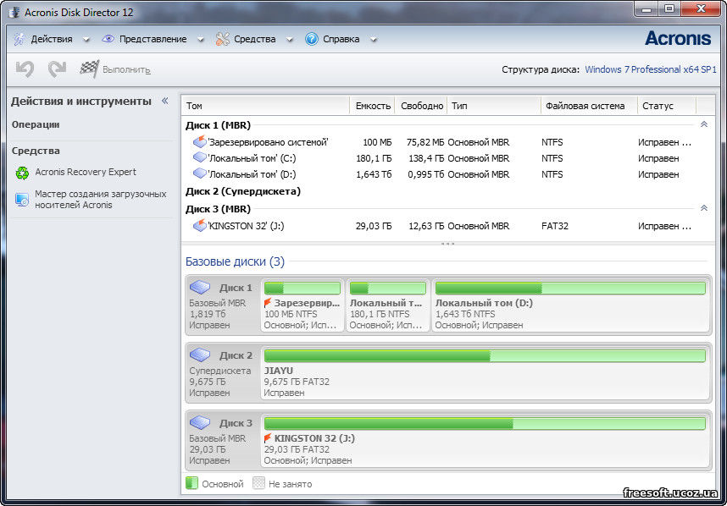This screenshot has width=727, height=506.
Task: Expand the arrow next to Действия
Action: click(x=86, y=40)
